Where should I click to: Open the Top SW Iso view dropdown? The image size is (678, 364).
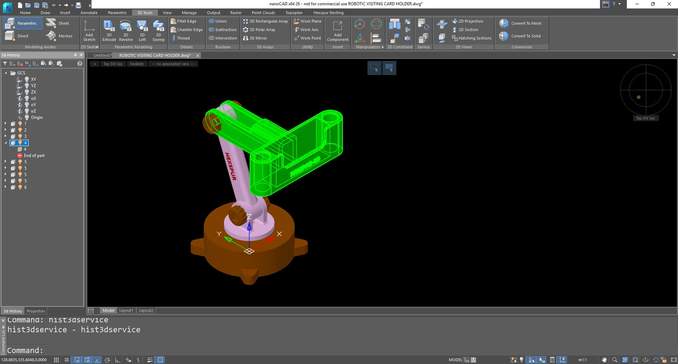click(113, 64)
